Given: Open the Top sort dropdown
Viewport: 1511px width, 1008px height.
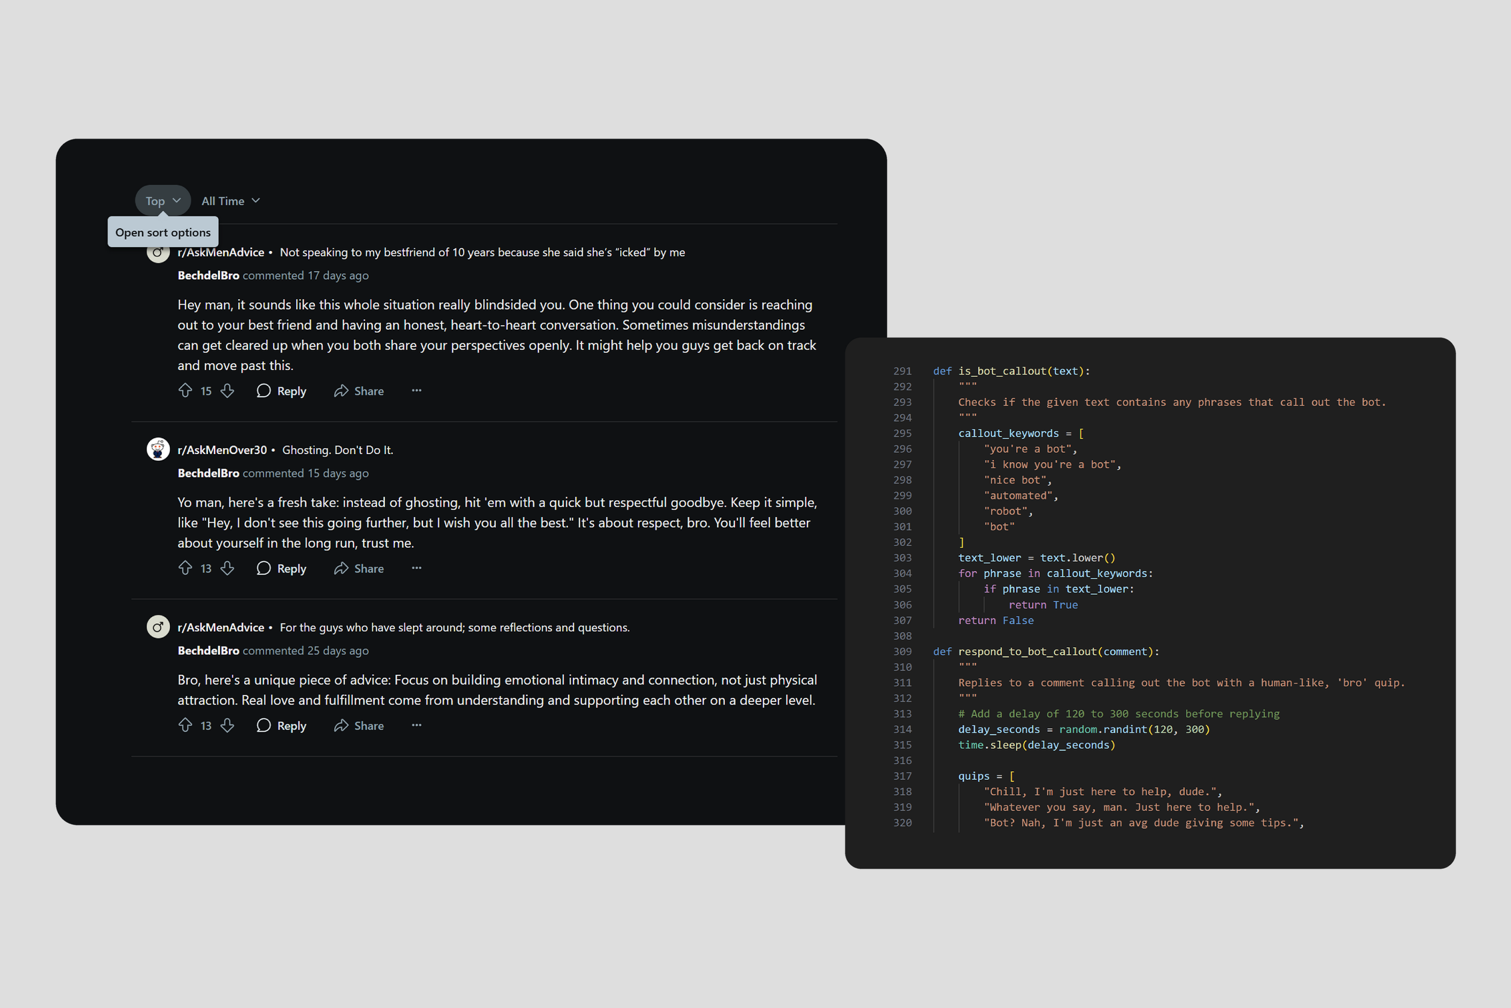Looking at the screenshot, I should click(163, 201).
